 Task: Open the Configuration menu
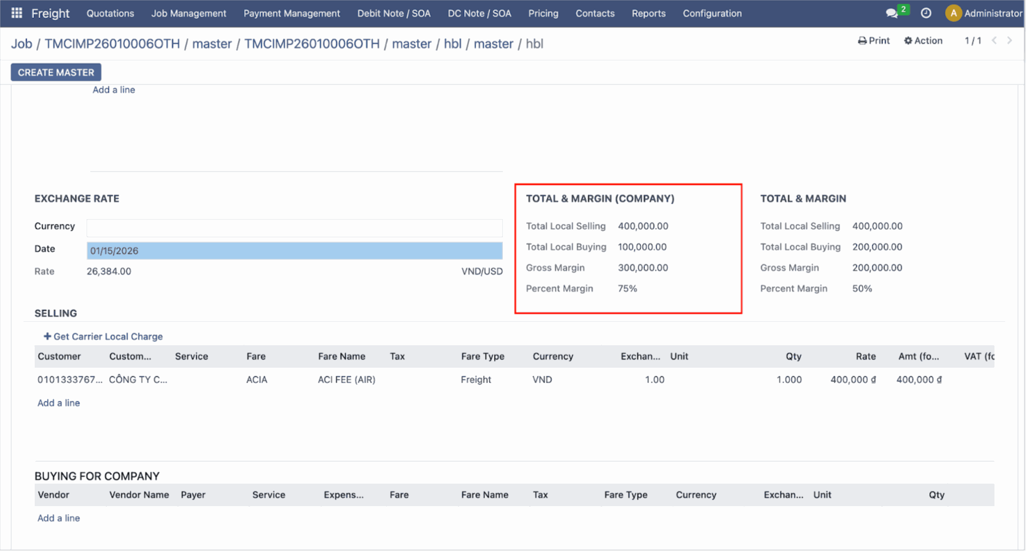click(x=712, y=13)
